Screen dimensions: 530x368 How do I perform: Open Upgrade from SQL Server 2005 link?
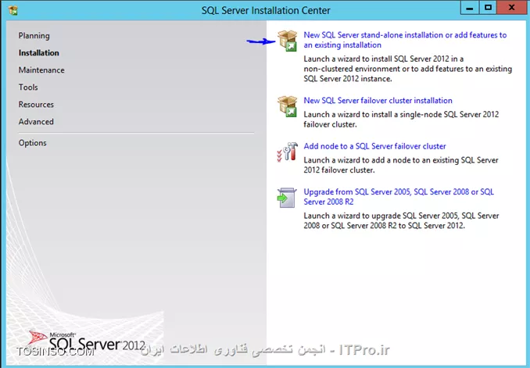399,197
